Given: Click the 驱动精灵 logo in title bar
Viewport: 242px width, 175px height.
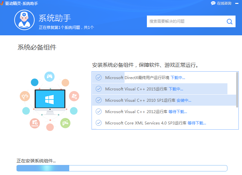Looking at the screenshot, I should point(2,3).
